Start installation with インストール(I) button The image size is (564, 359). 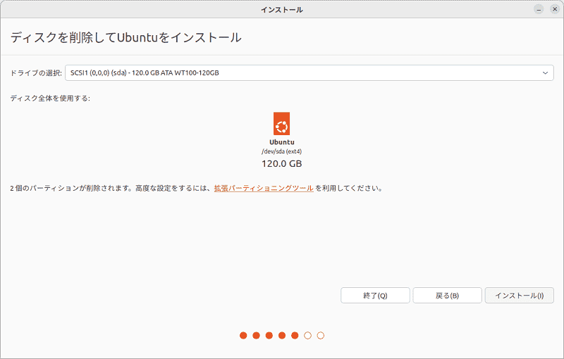click(x=520, y=296)
